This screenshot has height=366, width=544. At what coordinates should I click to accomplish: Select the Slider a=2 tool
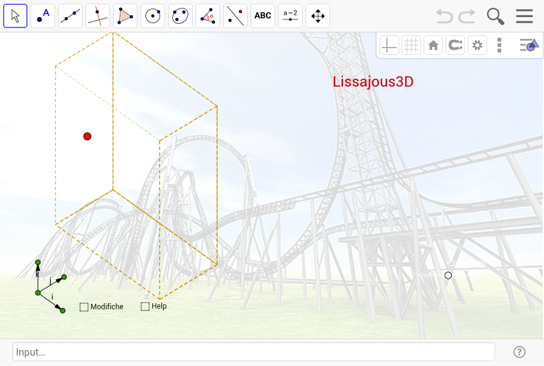coord(290,16)
